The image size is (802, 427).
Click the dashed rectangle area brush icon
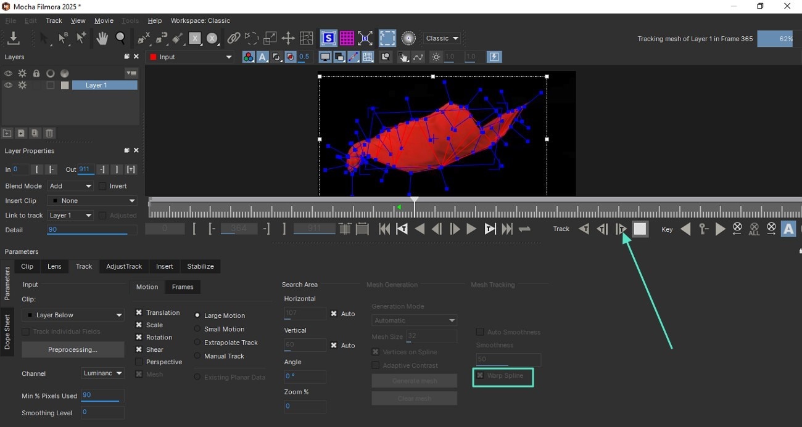[x=387, y=38]
